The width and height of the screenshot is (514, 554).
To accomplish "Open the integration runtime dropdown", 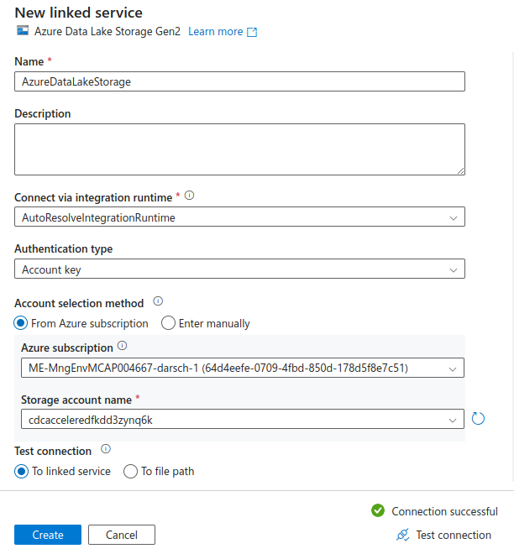I will [x=239, y=217].
